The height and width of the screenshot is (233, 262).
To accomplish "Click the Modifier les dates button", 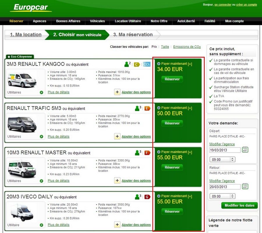I will pos(240,205).
